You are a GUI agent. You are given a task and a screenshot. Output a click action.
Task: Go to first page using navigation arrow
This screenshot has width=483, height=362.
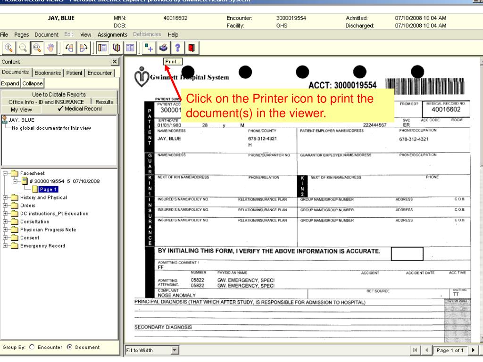coord(415,350)
